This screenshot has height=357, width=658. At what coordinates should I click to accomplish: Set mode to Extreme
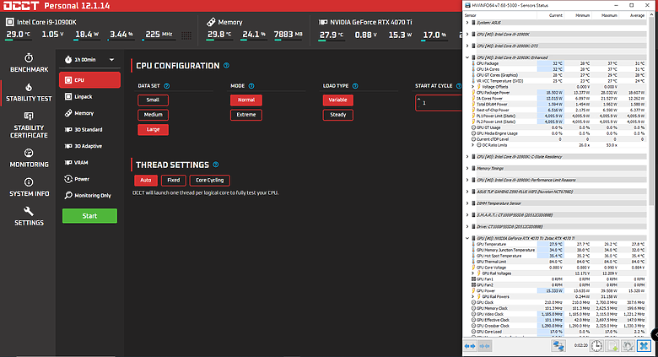coord(246,115)
